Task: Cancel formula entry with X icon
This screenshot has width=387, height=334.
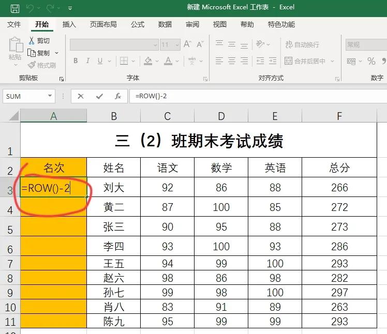Action: (81, 96)
